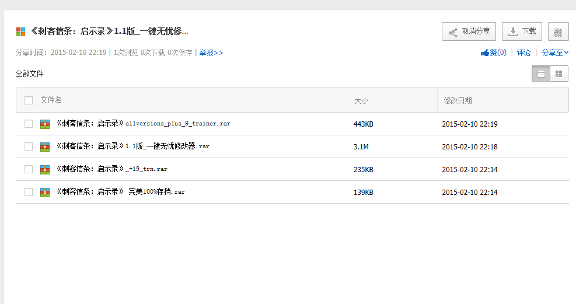Tick the select-all checkbox beside 文件名
Screen dimensions: 576x304
point(29,100)
